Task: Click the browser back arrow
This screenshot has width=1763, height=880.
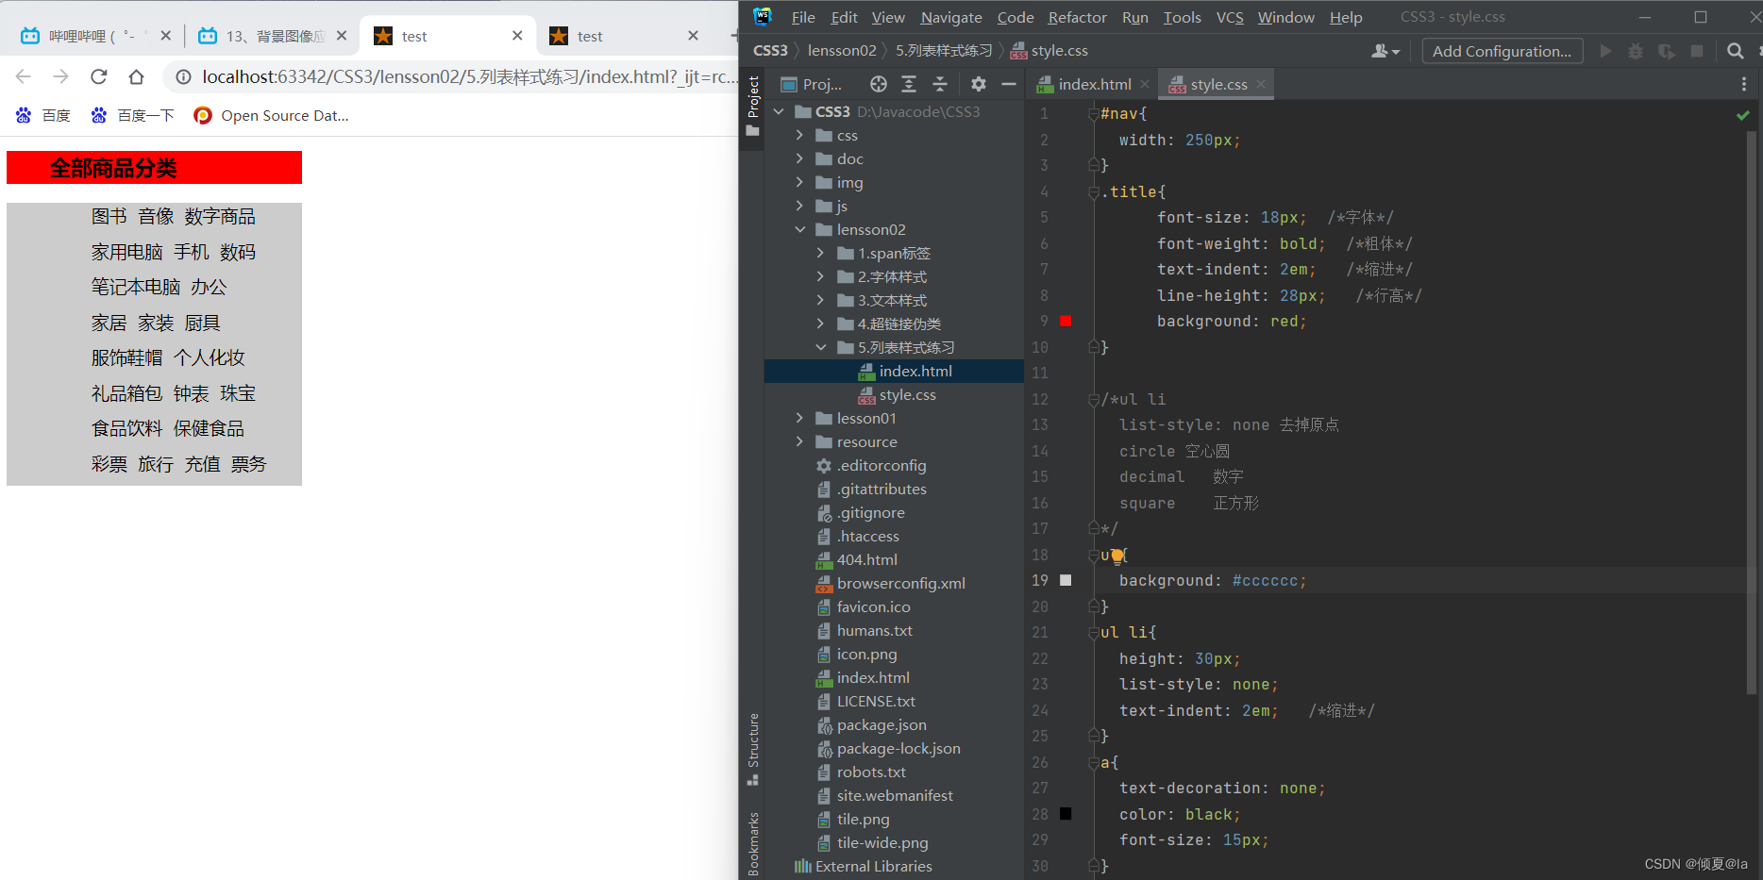Action: pyautogui.click(x=24, y=76)
